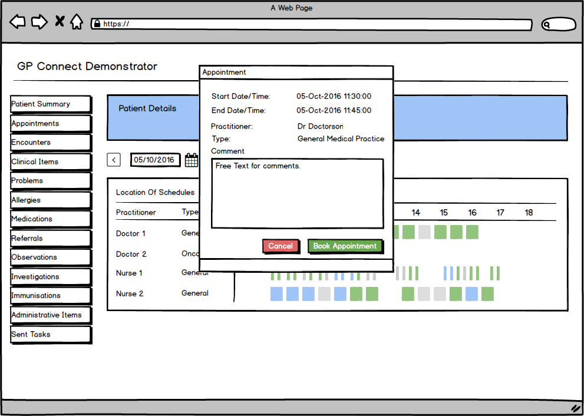
Task: Open Sent Tasks menu item
Action: point(51,335)
